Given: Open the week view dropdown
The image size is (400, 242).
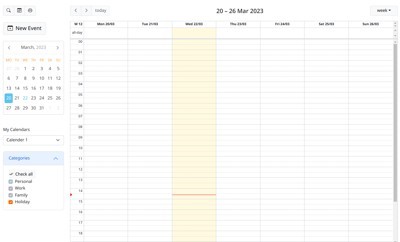Looking at the screenshot, I should click(384, 10).
